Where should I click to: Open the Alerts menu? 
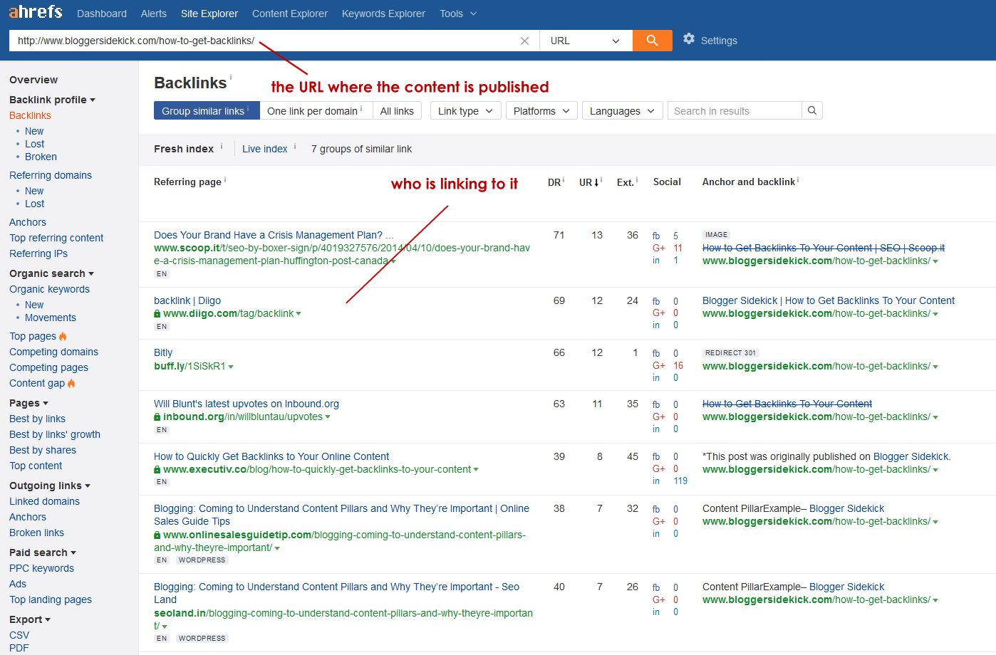coord(154,14)
